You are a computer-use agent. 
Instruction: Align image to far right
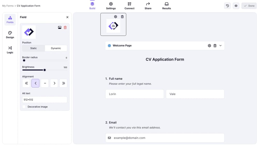(x=63, y=83)
